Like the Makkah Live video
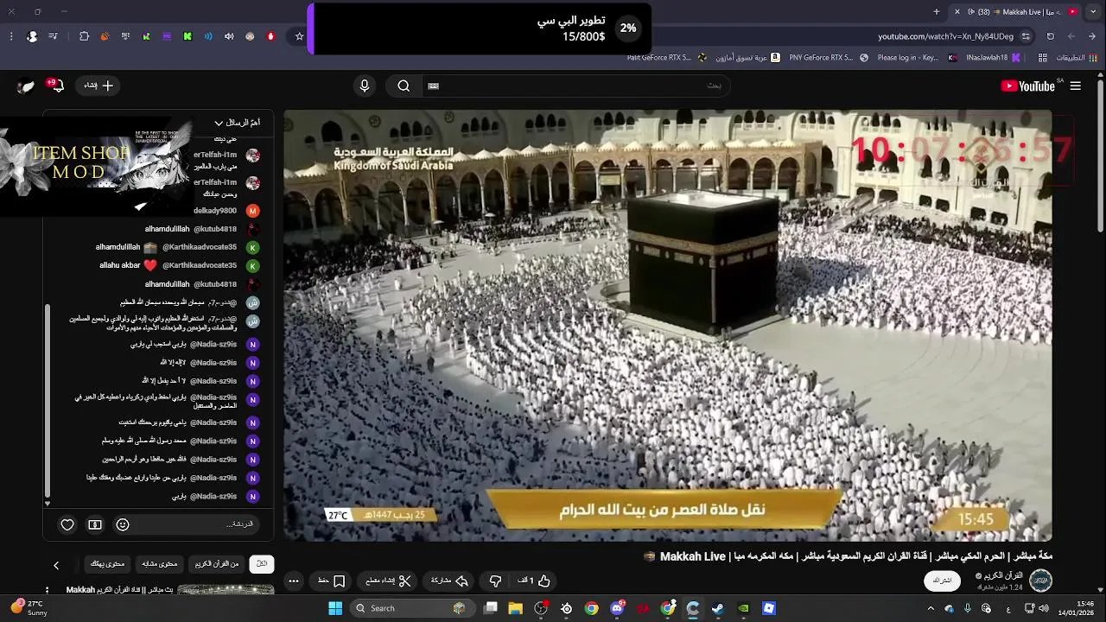Viewport: 1106px width, 622px height. pyautogui.click(x=535, y=581)
